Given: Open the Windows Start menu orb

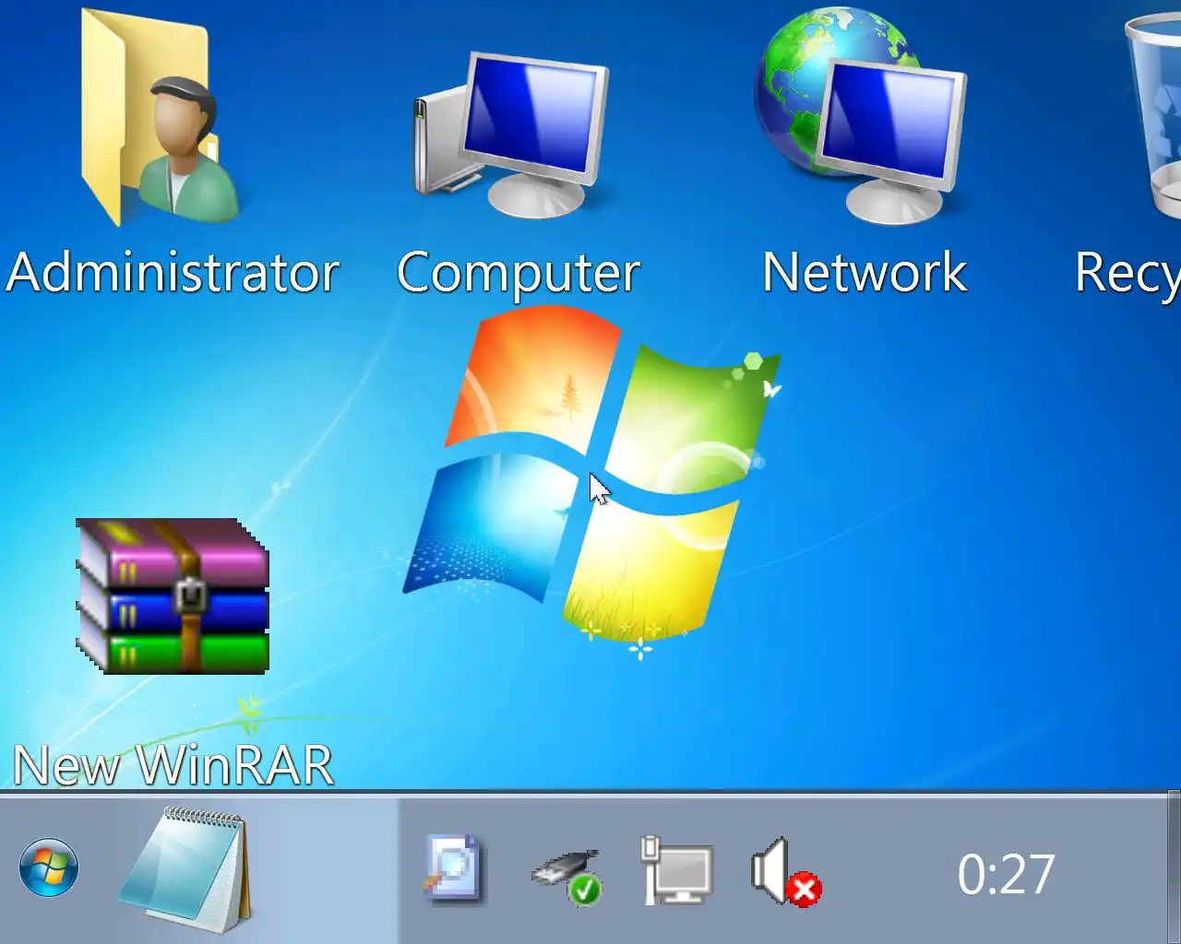Looking at the screenshot, I should coord(49,867).
